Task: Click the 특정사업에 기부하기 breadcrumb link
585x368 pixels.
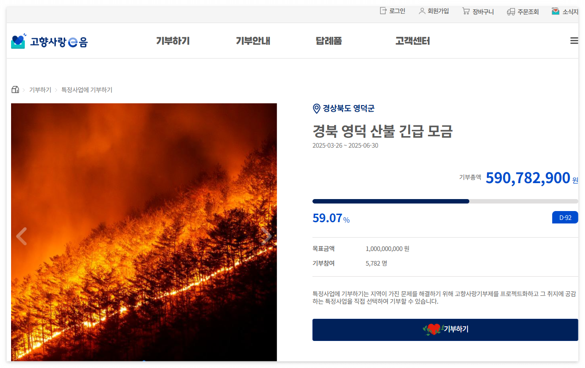Action: click(87, 90)
